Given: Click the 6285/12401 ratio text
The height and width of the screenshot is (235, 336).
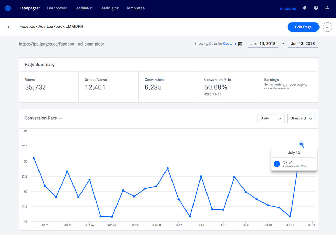Looking at the screenshot, I should pyautogui.click(x=212, y=94).
